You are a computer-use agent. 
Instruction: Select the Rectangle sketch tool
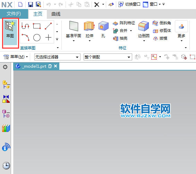coord(37,26)
